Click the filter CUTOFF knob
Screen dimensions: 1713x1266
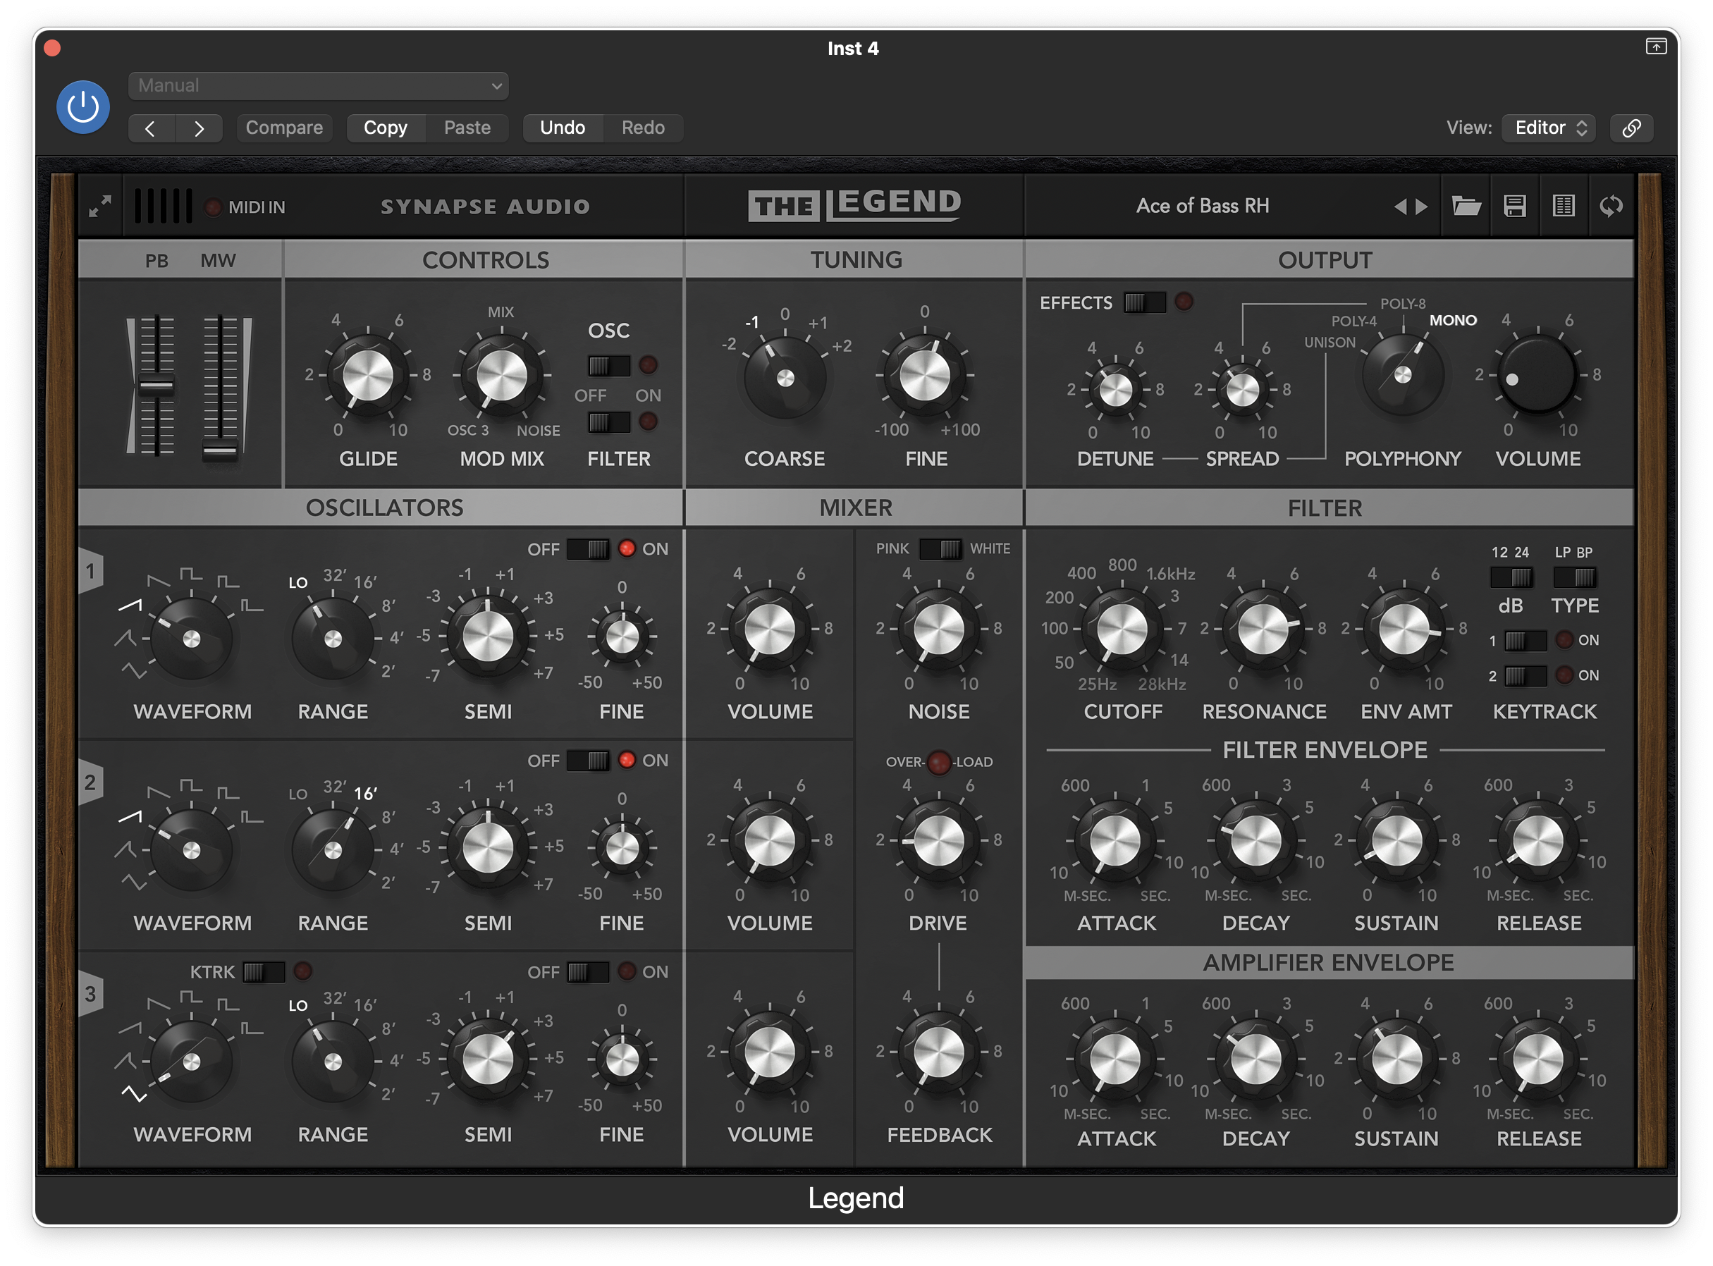[1122, 629]
